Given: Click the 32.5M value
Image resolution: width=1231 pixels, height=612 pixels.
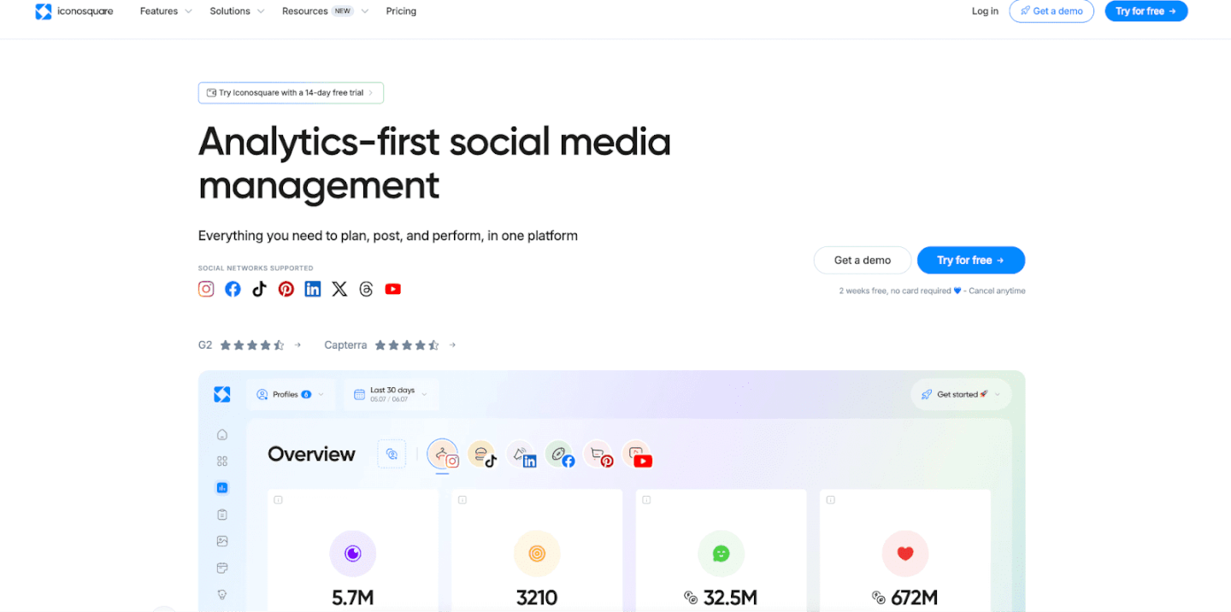Looking at the screenshot, I should click(x=728, y=597).
